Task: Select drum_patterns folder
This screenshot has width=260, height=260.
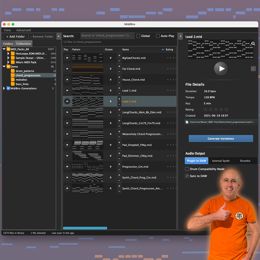Action: pos(25,71)
